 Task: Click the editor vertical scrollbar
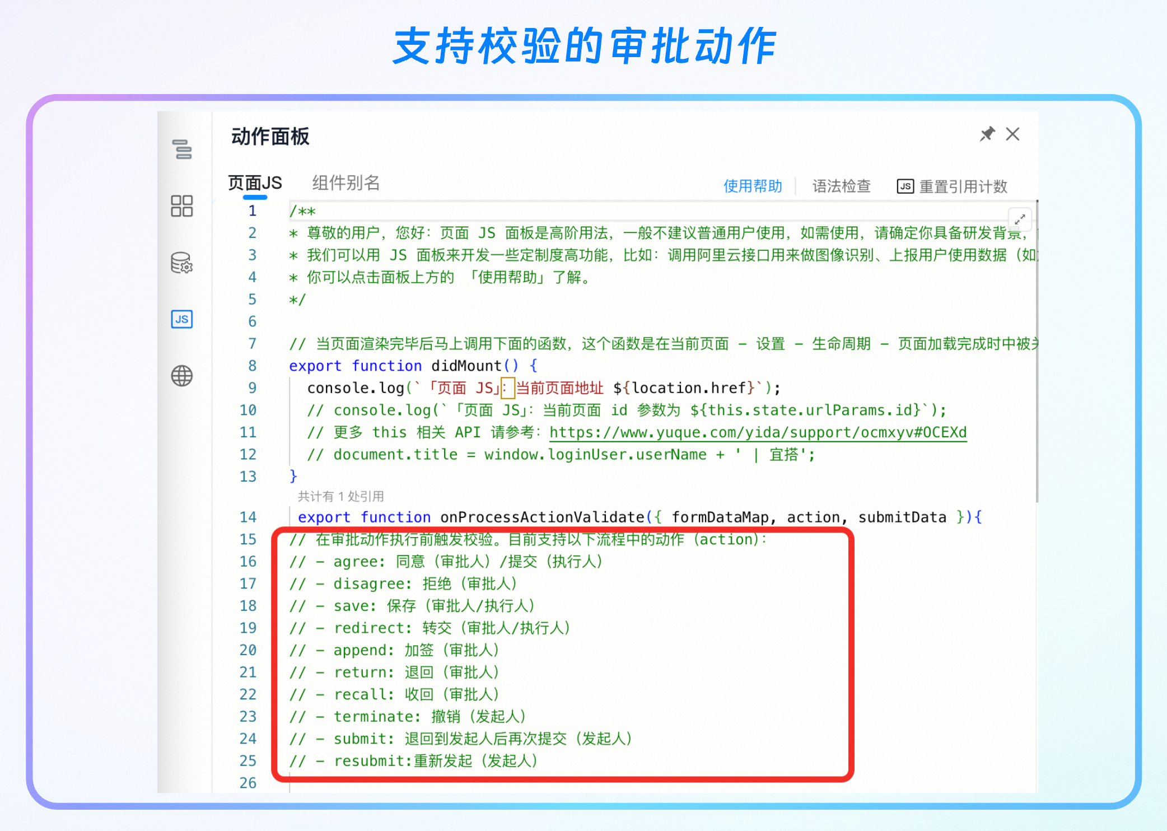(1037, 351)
